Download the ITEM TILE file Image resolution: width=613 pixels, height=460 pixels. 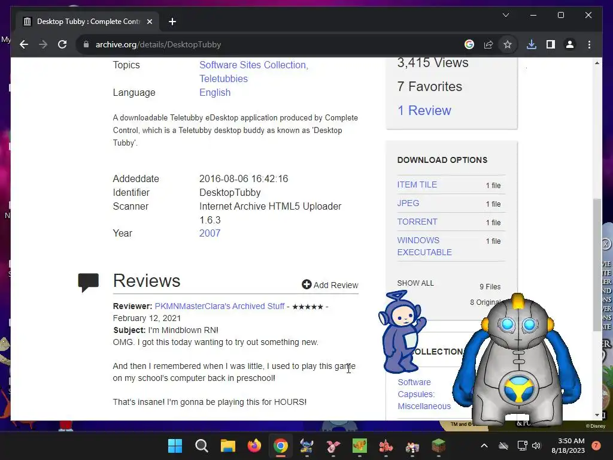[417, 184]
